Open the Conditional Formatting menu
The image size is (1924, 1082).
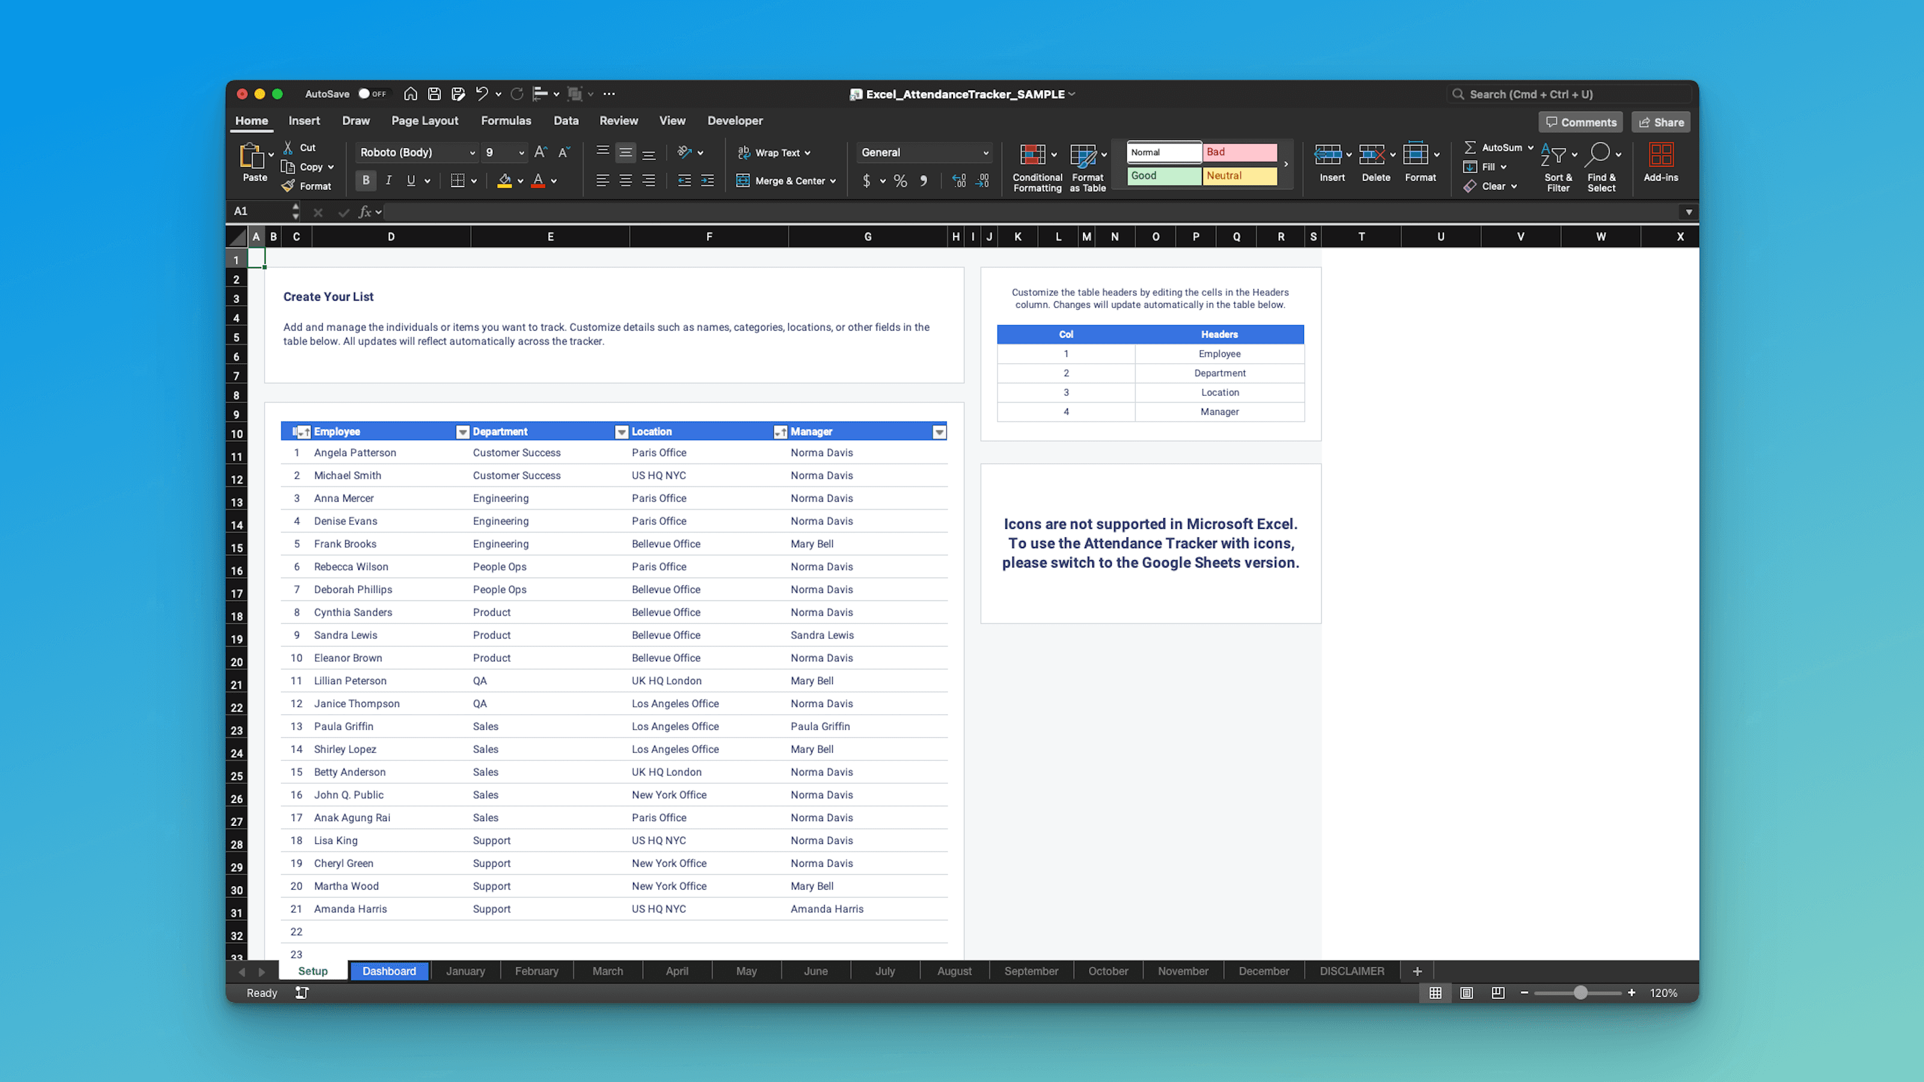click(1037, 167)
